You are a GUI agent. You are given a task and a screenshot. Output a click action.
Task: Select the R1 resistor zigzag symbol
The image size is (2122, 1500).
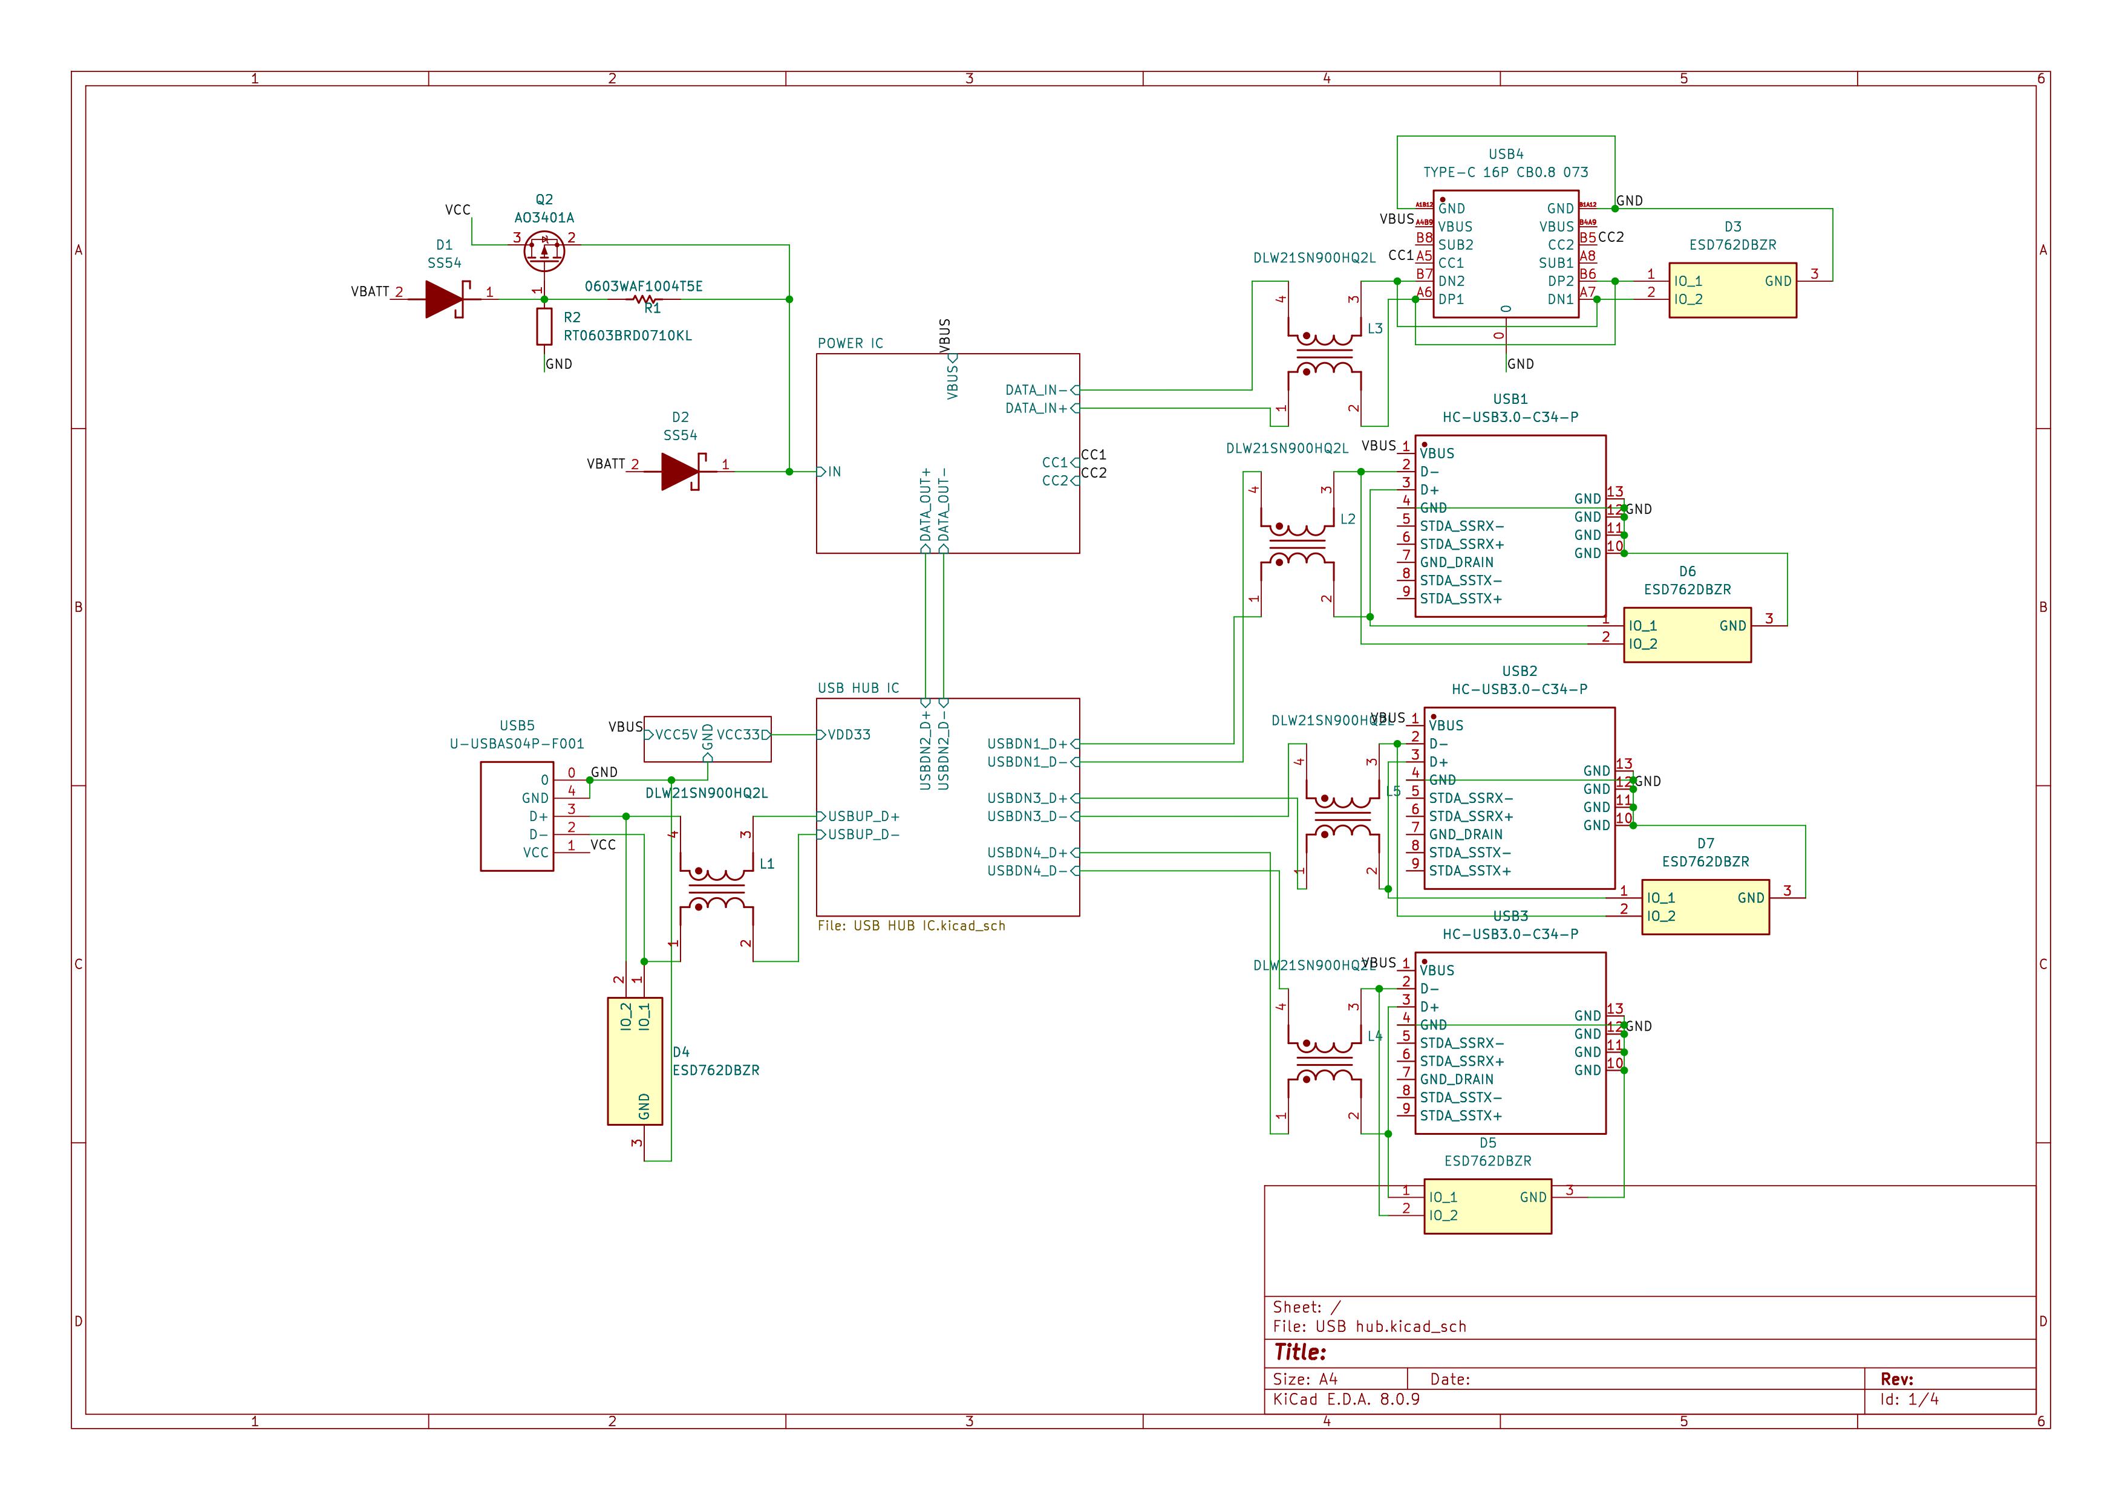(644, 299)
